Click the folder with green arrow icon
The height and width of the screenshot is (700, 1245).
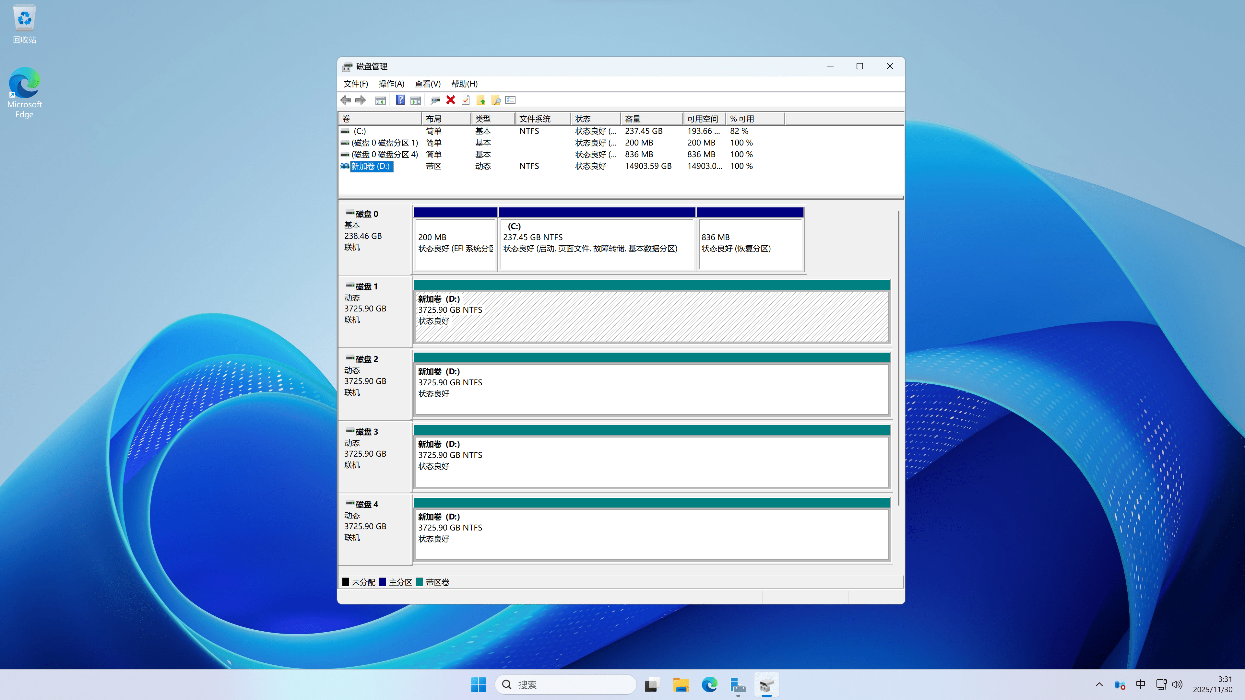481,100
